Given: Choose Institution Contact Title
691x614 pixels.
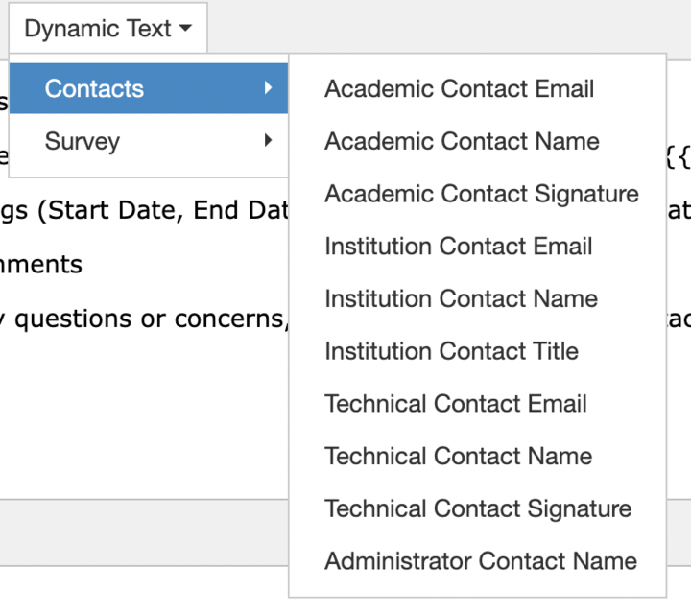Looking at the screenshot, I should pos(451,351).
